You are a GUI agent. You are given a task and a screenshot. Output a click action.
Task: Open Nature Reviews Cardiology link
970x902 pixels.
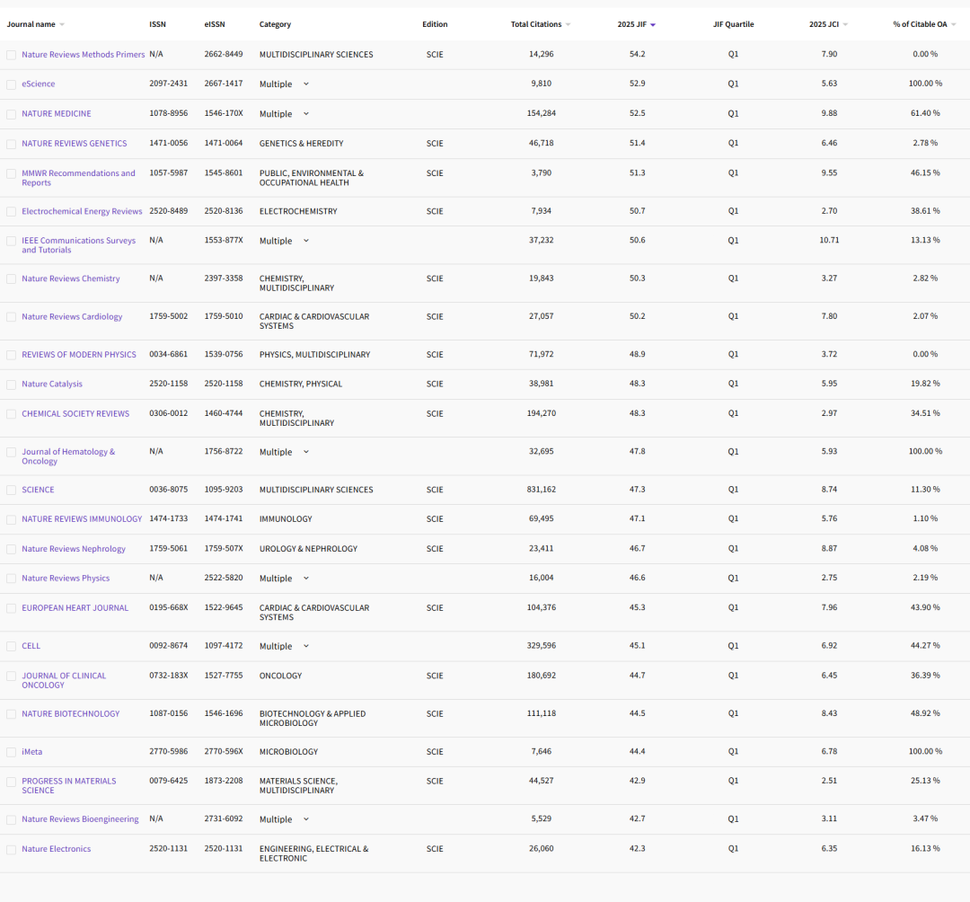coord(72,317)
